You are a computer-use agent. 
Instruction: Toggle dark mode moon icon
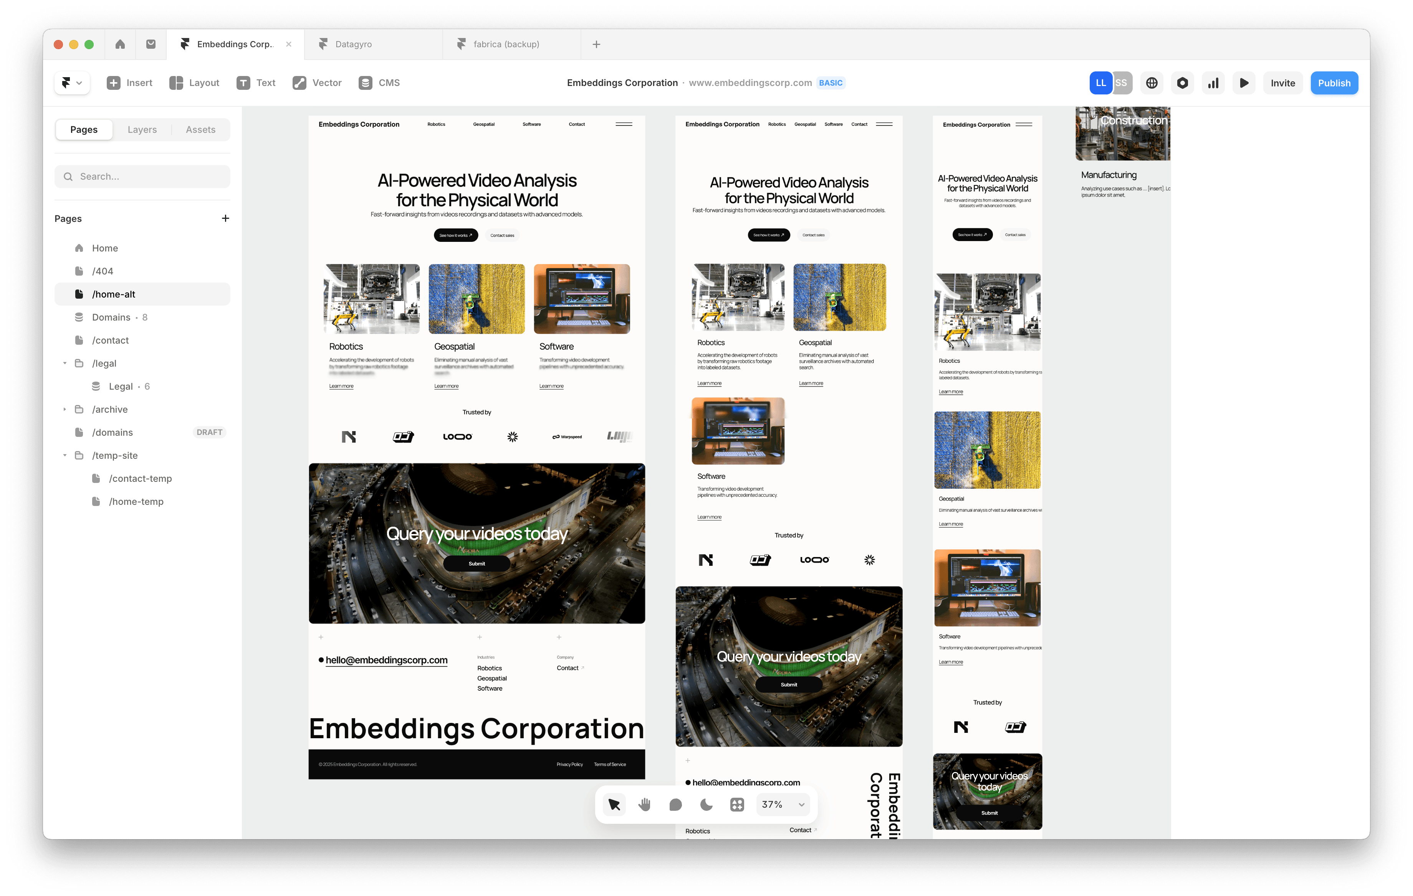706,805
